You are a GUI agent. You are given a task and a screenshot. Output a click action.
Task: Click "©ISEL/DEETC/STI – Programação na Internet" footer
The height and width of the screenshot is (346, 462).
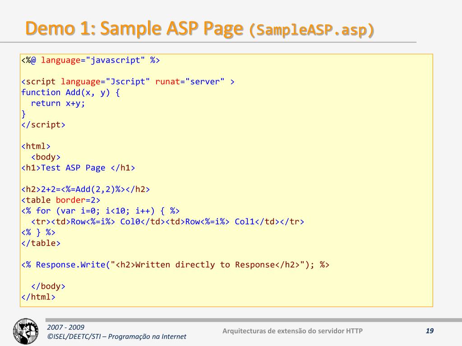pos(117,336)
